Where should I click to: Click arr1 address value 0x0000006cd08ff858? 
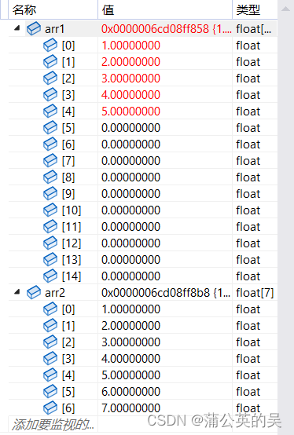point(155,29)
